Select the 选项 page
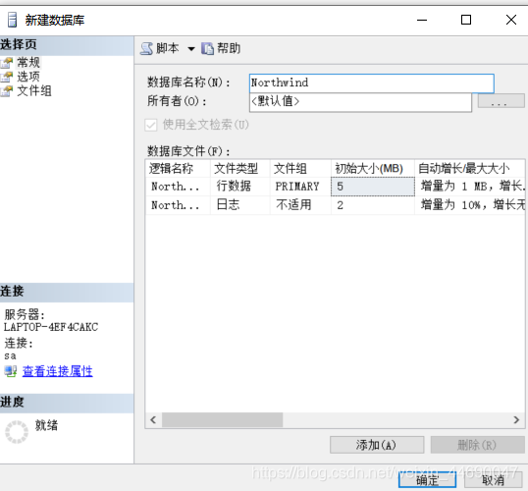Screen dimensions: 528x491 (x=28, y=77)
